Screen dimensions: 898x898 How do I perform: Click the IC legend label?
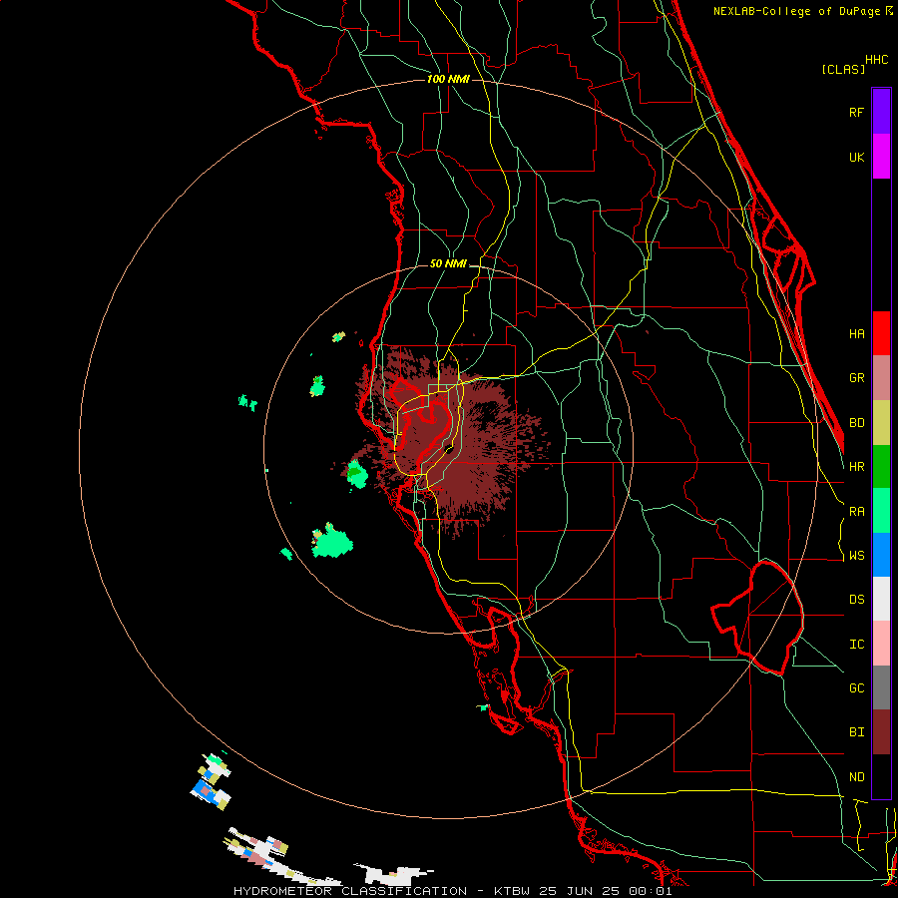[x=856, y=644]
